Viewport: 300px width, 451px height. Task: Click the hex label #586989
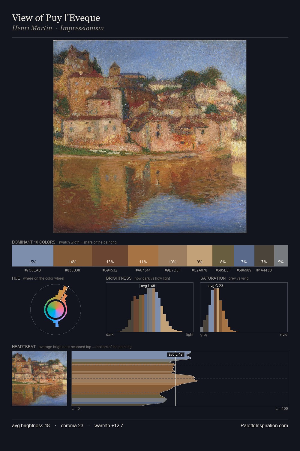(x=244, y=270)
